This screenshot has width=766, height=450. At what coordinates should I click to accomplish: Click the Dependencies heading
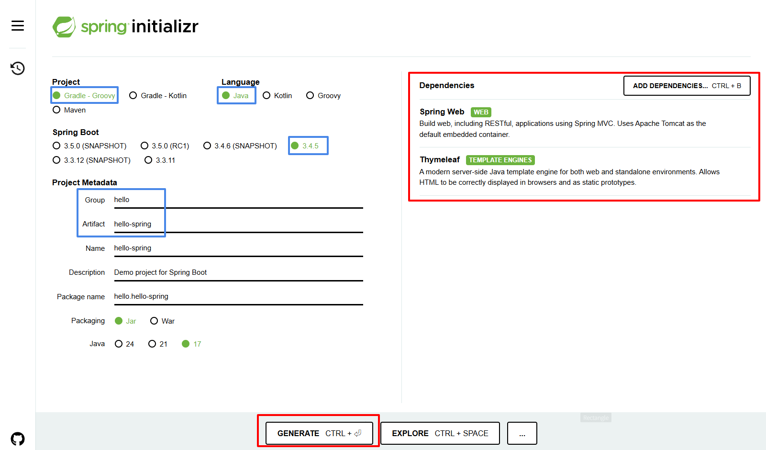click(x=447, y=85)
